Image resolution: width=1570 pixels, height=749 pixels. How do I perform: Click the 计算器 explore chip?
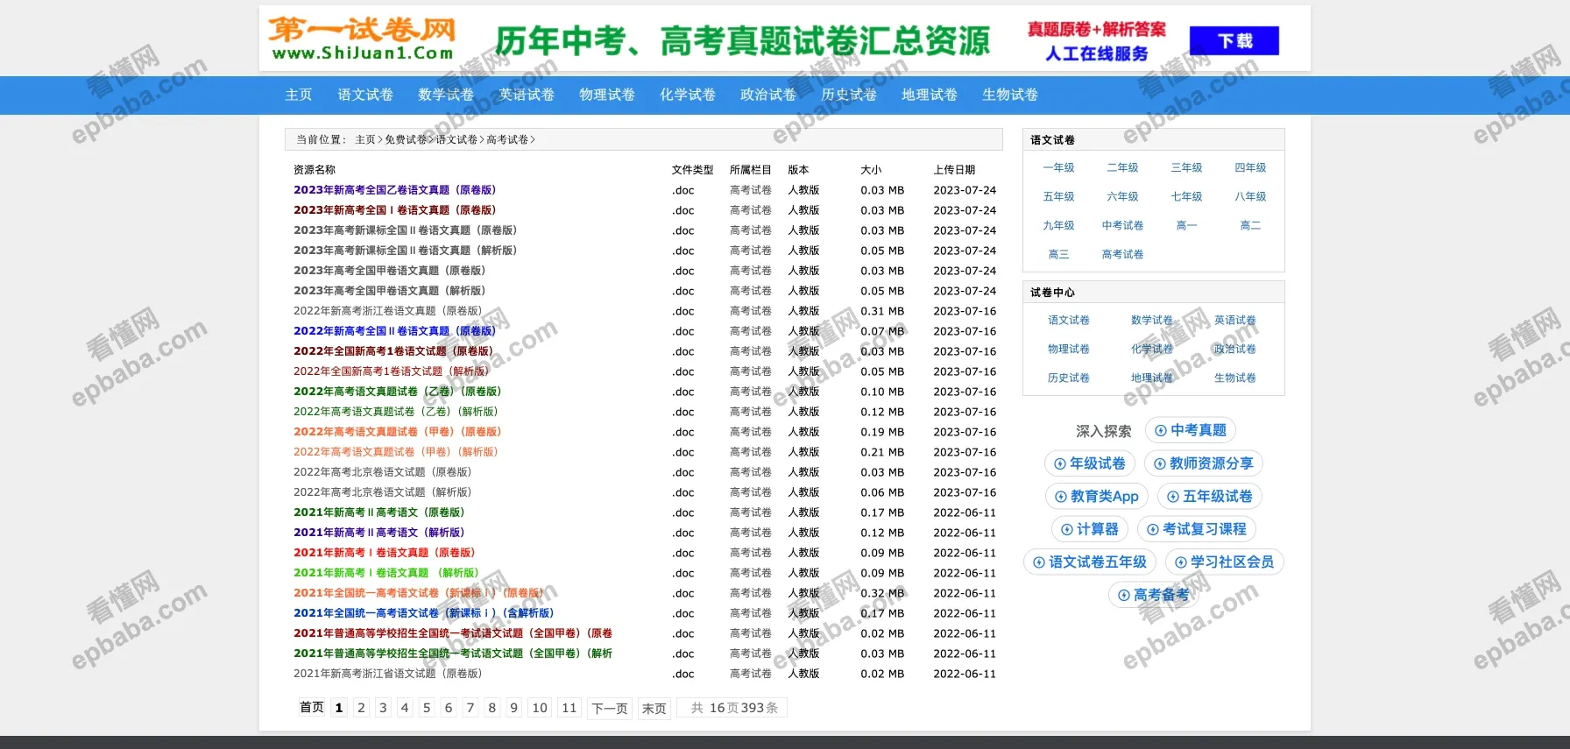pyautogui.click(x=1090, y=529)
